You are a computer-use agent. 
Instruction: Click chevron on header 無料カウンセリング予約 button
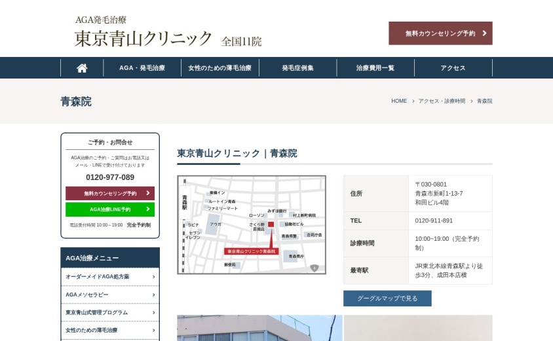pos(485,33)
